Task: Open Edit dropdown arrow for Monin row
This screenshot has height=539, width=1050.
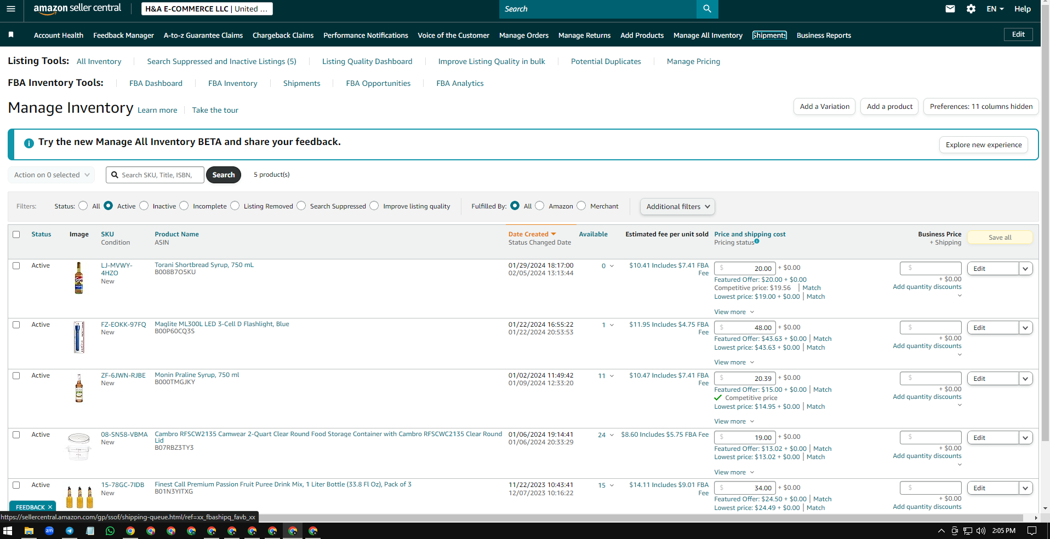Action: pyautogui.click(x=1026, y=379)
